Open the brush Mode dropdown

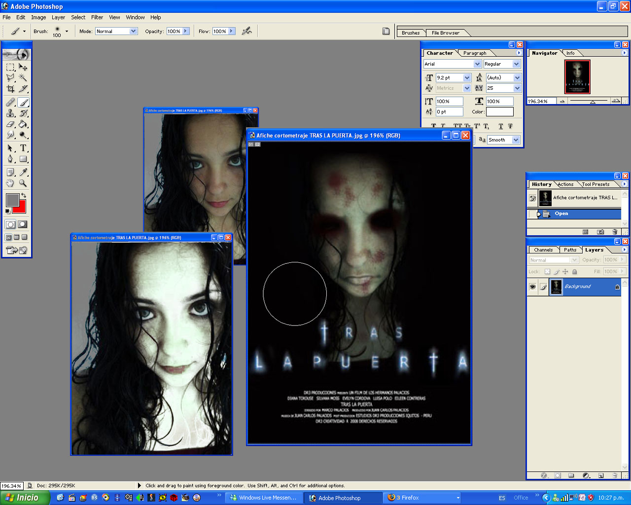(x=133, y=31)
